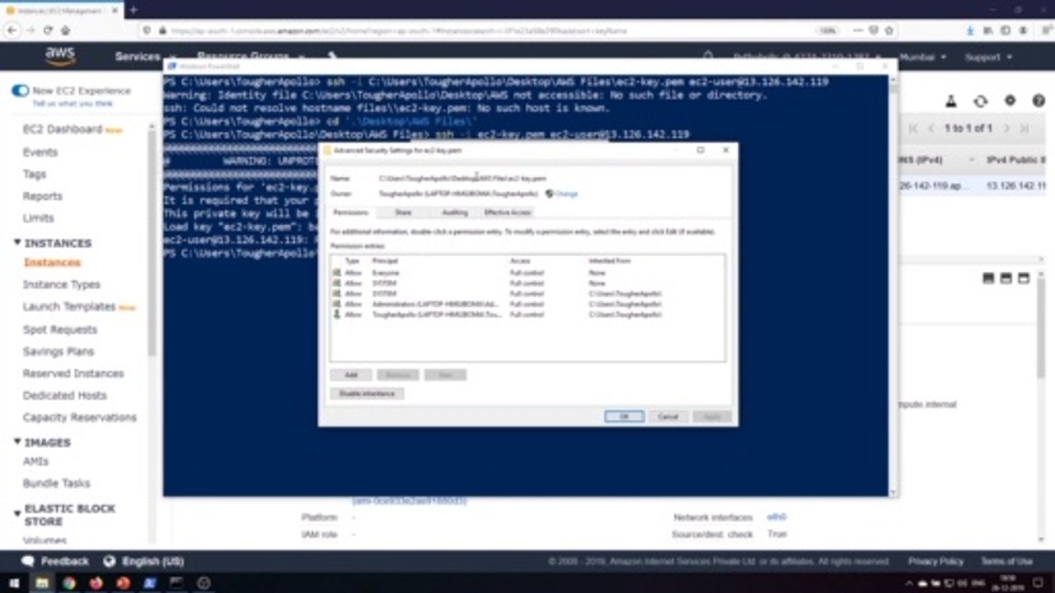Image resolution: width=1055 pixels, height=593 pixels.
Task: Open File Explorer from the taskbar
Action: click(x=42, y=583)
